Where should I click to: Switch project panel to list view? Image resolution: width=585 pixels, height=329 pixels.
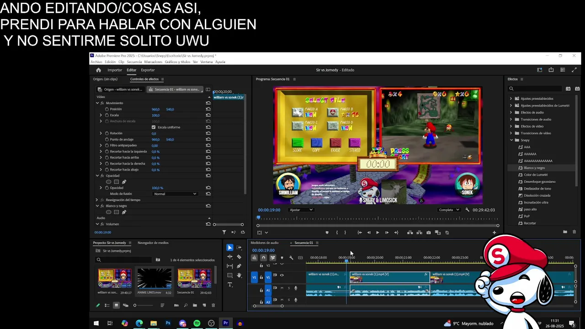[x=107, y=305]
